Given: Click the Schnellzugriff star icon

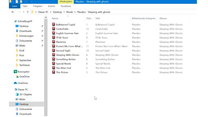Looking at the screenshot, I should tap(15, 21).
